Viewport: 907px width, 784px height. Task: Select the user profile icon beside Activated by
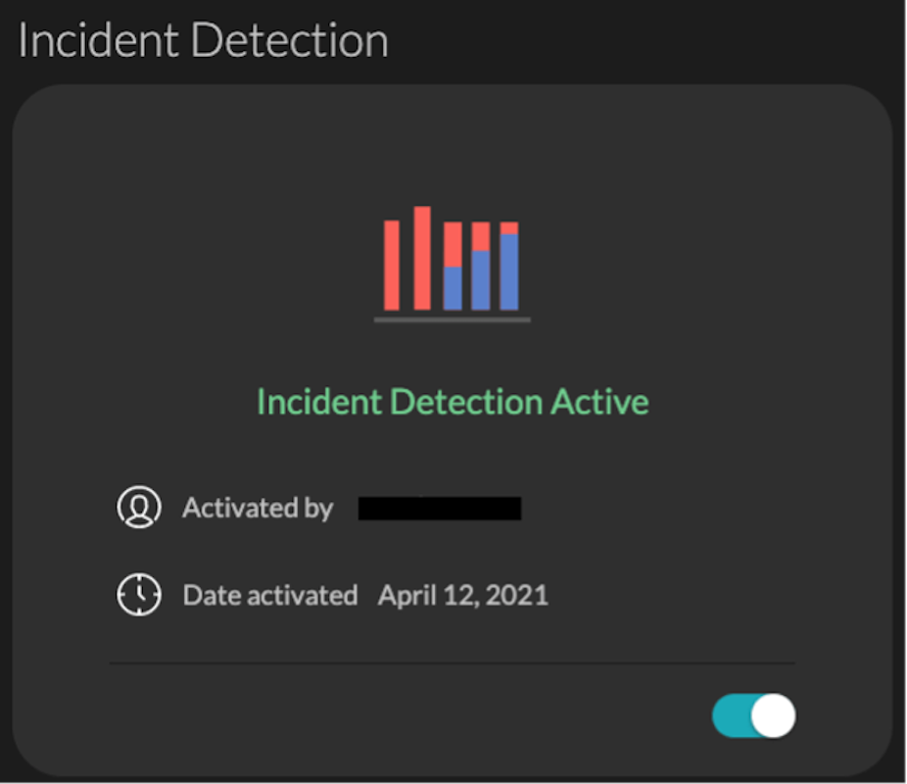point(139,508)
